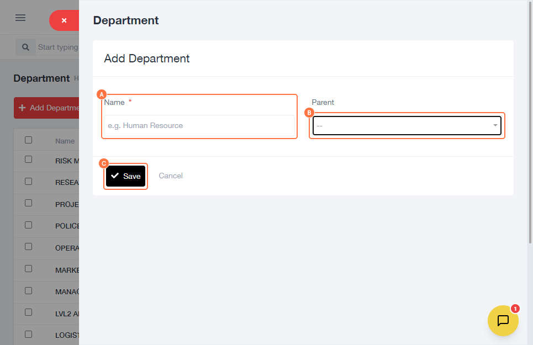Select the MARKE row checkbox
The image size is (533, 345).
(x=28, y=269)
